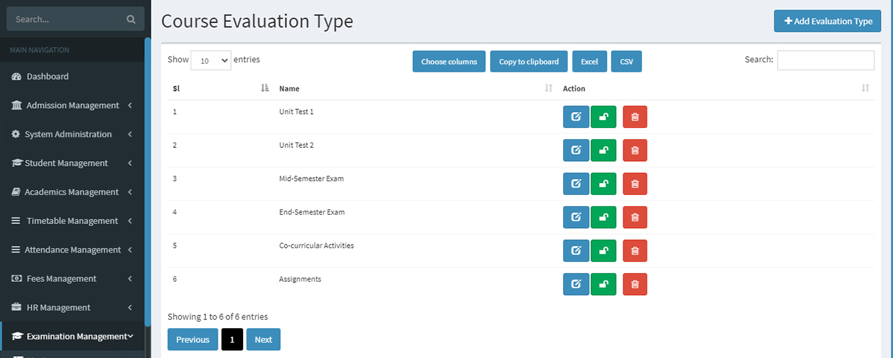Delete the Unit Test 2 evaluation type
The height and width of the screenshot is (358, 893).
click(x=635, y=150)
